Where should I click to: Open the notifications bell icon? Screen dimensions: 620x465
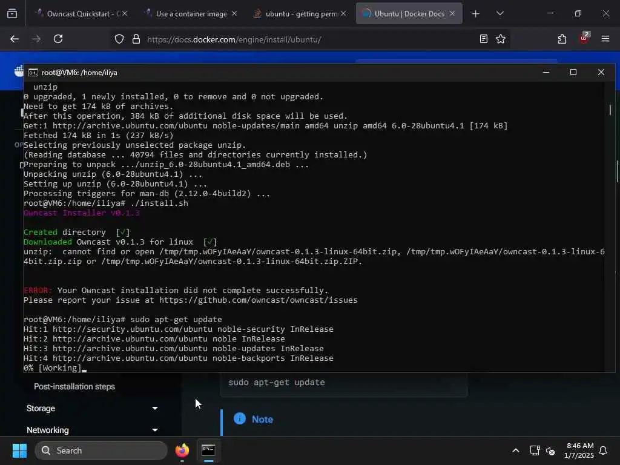604,450
